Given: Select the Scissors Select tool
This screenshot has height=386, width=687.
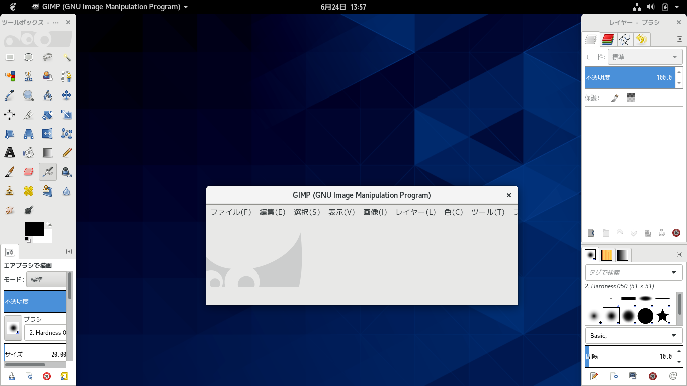Looking at the screenshot, I should point(29,76).
